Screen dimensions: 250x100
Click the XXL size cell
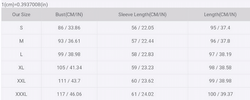pyautogui.click(x=21, y=81)
